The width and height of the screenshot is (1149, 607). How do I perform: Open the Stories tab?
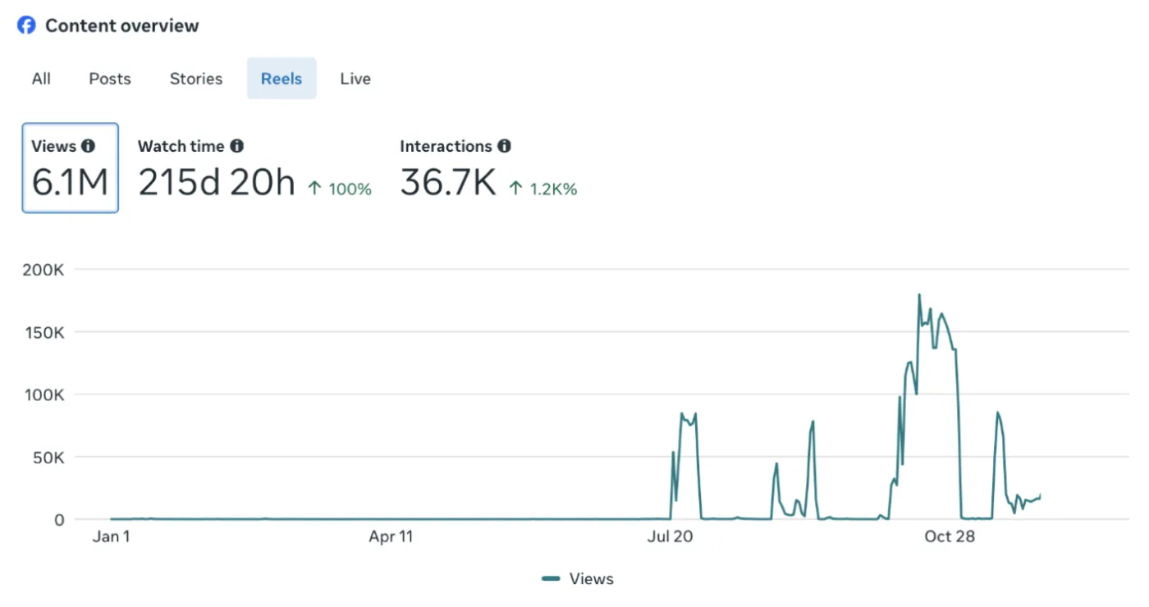coord(196,79)
